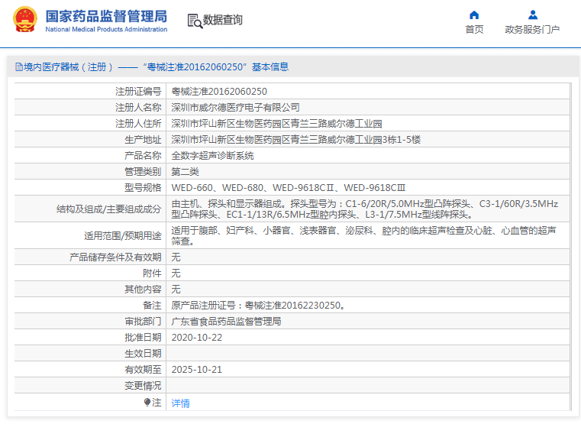
Task: Click the 数据查询 label
Action: click(223, 20)
